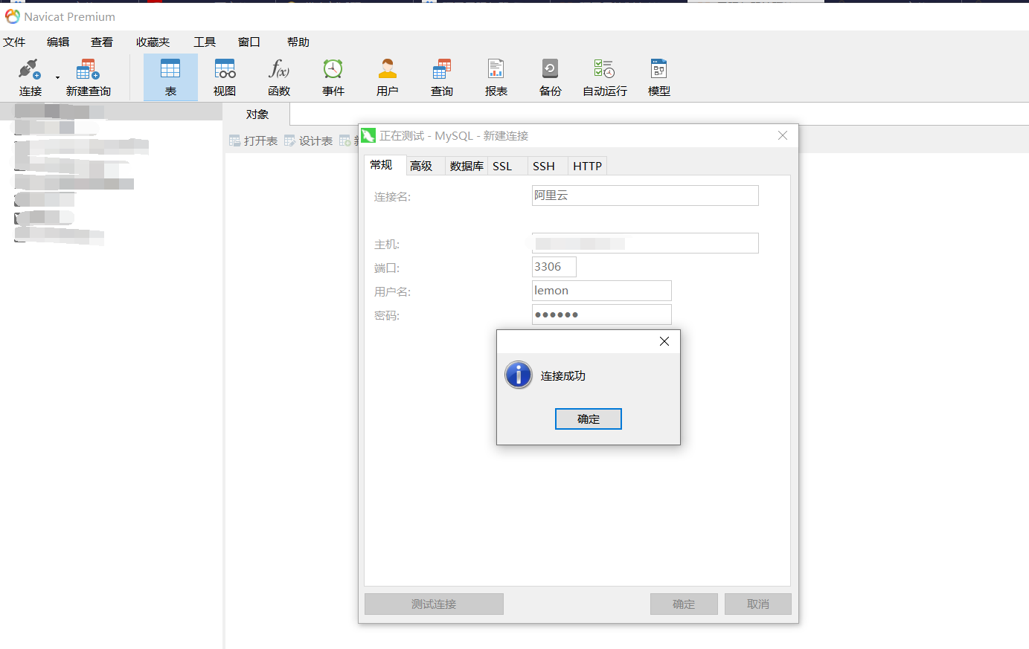Click the 模型 (Model) toolbar icon
Viewport: 1029px width, 649px height.
coord(658,77)
